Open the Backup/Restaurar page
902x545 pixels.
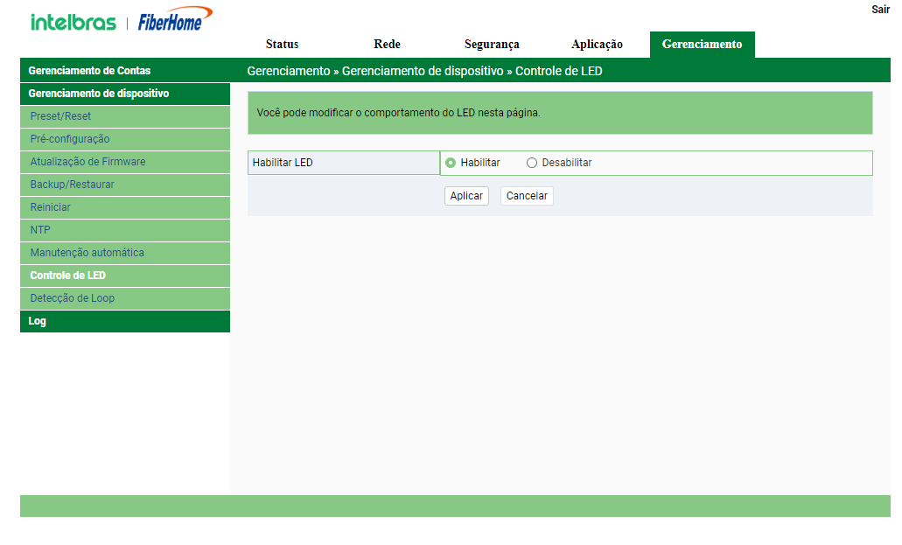click(x=125, y=185)
